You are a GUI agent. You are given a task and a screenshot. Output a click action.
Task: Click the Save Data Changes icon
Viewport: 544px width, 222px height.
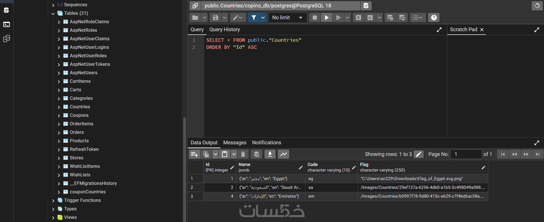(x=256, y=154)
